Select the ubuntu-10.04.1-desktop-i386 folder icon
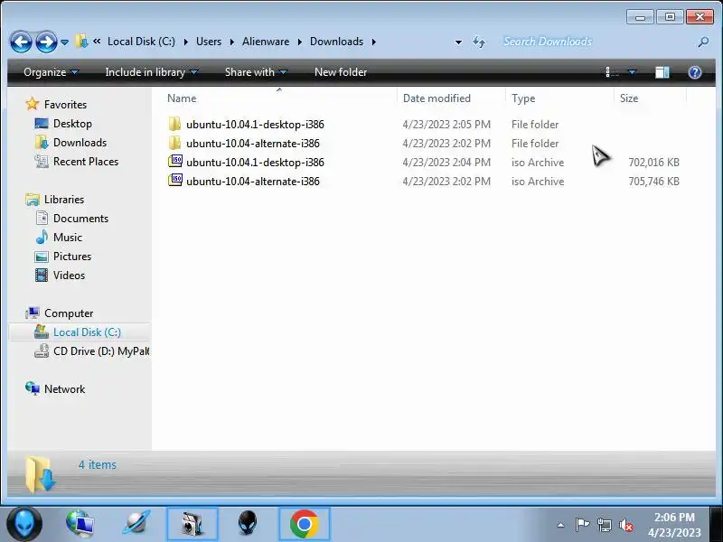The width and height of the screenshot is (723, 542). (x=174, y=124)
